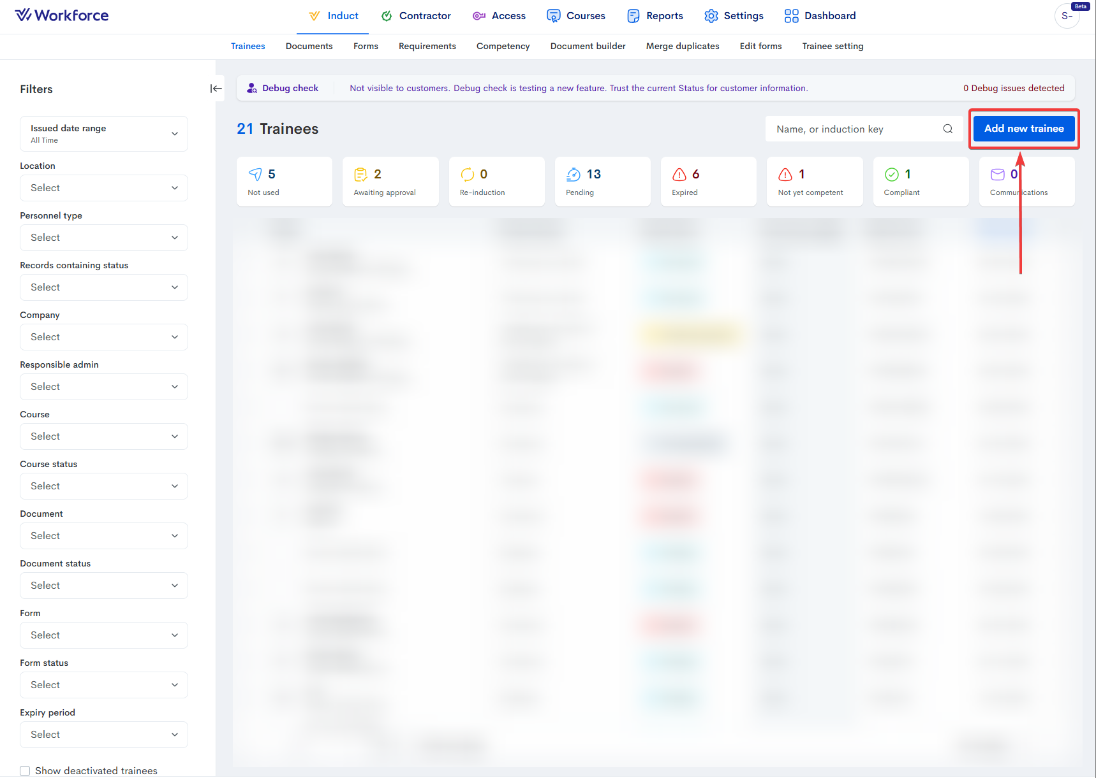Image resolution: width=1096 pixels, height=778 pixels.
Task: Click the Add new trainee button
Action: (1023, 129)
